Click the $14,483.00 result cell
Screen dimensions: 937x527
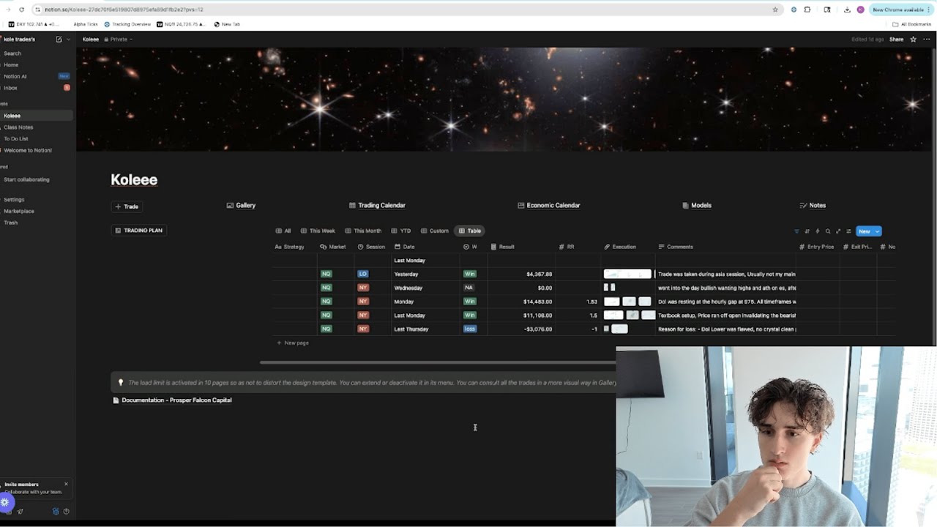520,302
